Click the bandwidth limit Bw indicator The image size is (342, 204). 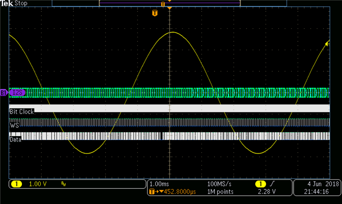click(x=63, y=184)
